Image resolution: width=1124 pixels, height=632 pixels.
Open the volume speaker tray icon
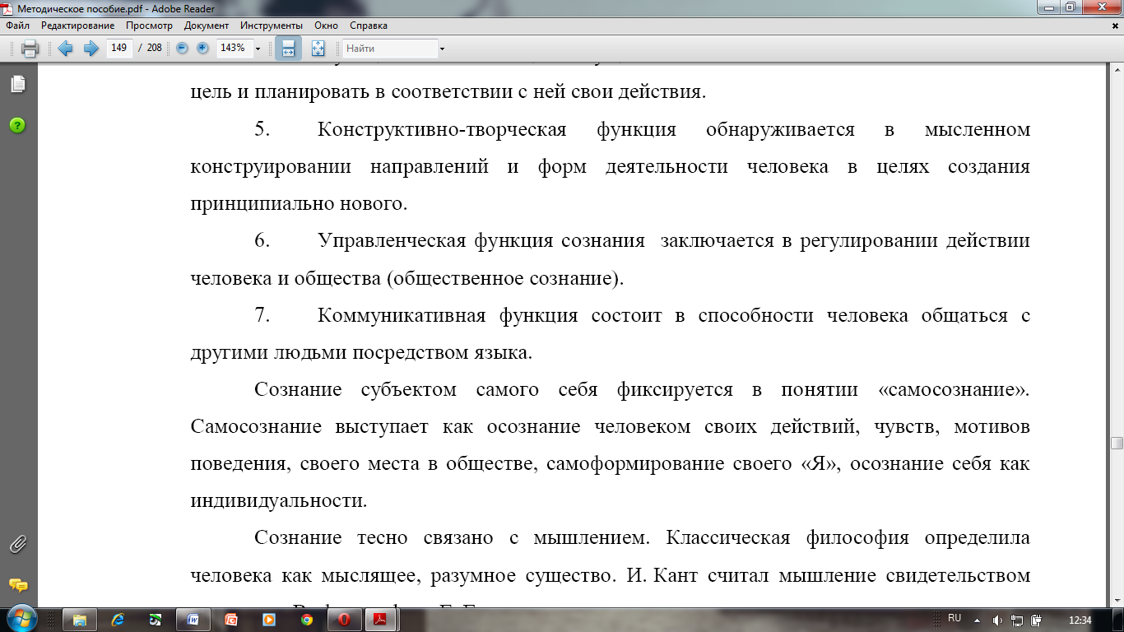point(997,620)
